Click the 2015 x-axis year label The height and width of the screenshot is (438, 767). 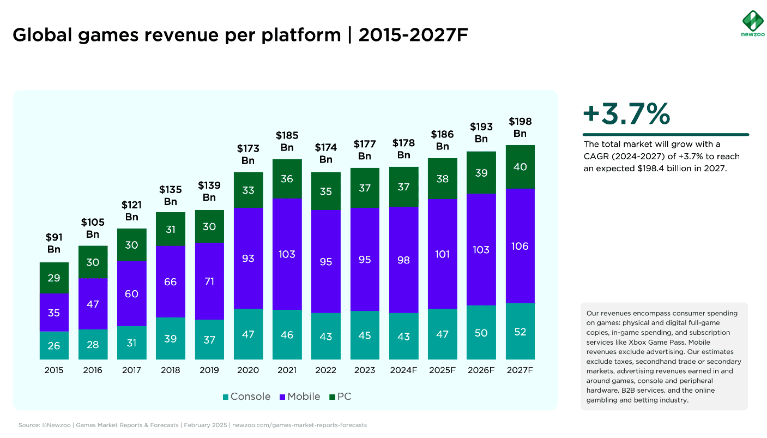[x=54, y=370]
